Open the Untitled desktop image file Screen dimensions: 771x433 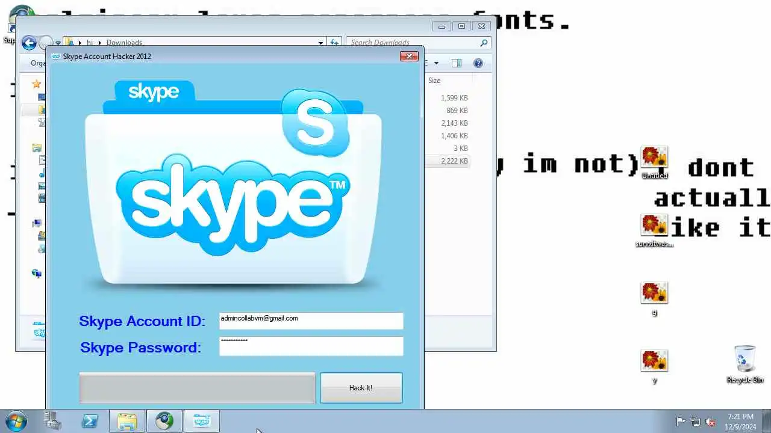coord(655,162)
